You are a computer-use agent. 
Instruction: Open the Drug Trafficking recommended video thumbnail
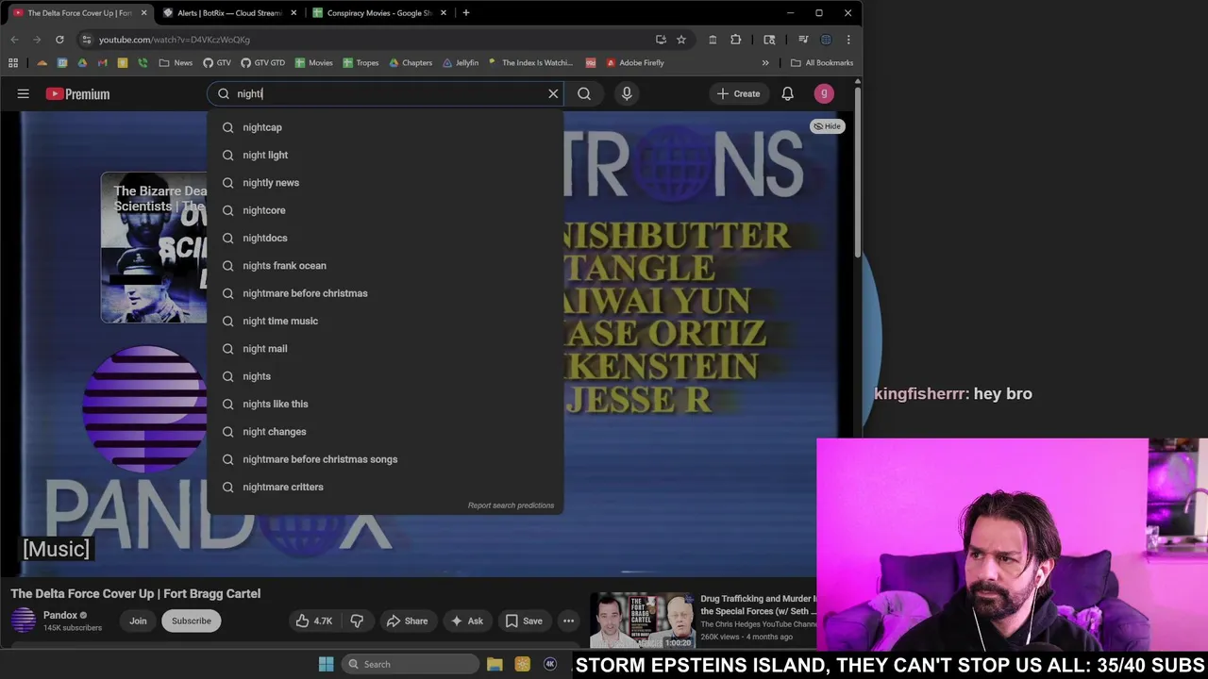(642, 621)
